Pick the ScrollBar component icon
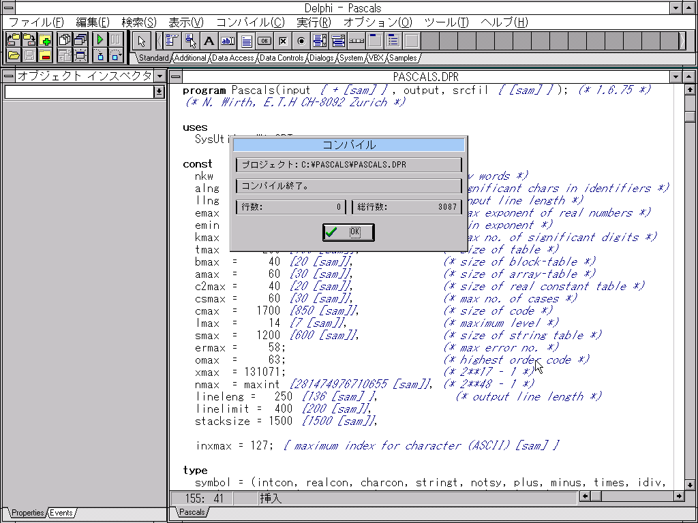The image size is (698, 523). [x=357, y=42]
